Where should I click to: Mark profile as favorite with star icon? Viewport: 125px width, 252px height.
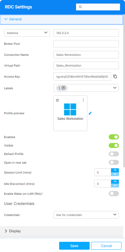point(57,100)
